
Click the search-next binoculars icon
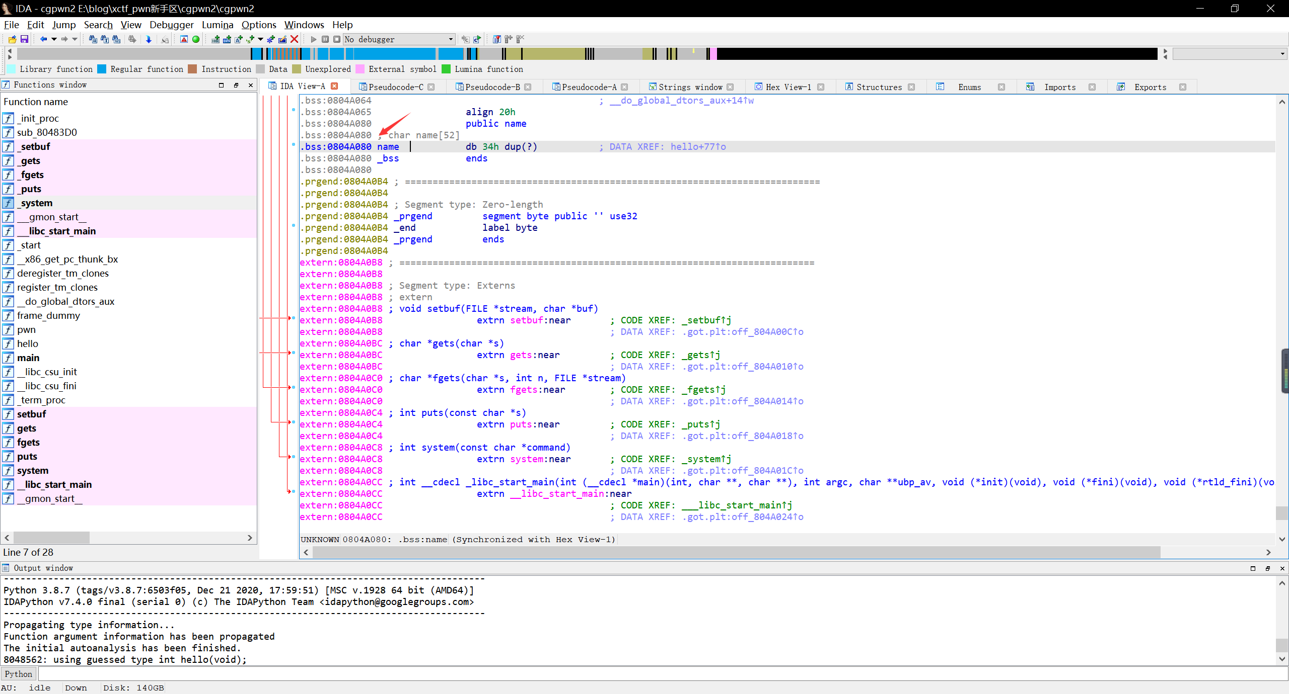click(132, 39)
